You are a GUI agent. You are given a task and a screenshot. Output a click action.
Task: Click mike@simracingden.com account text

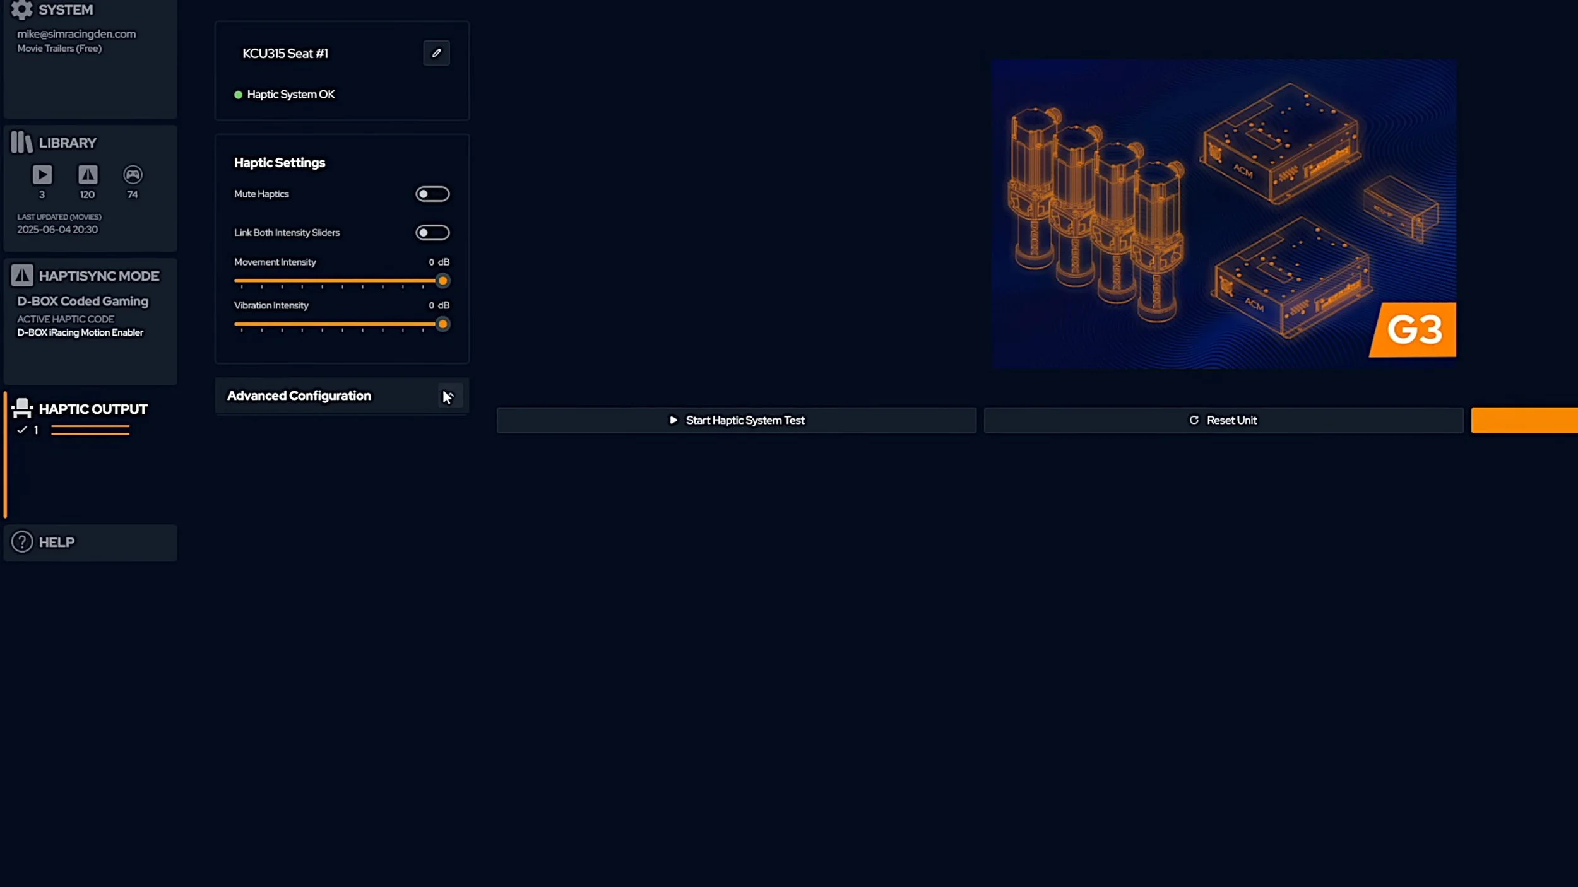click(76, 34)
